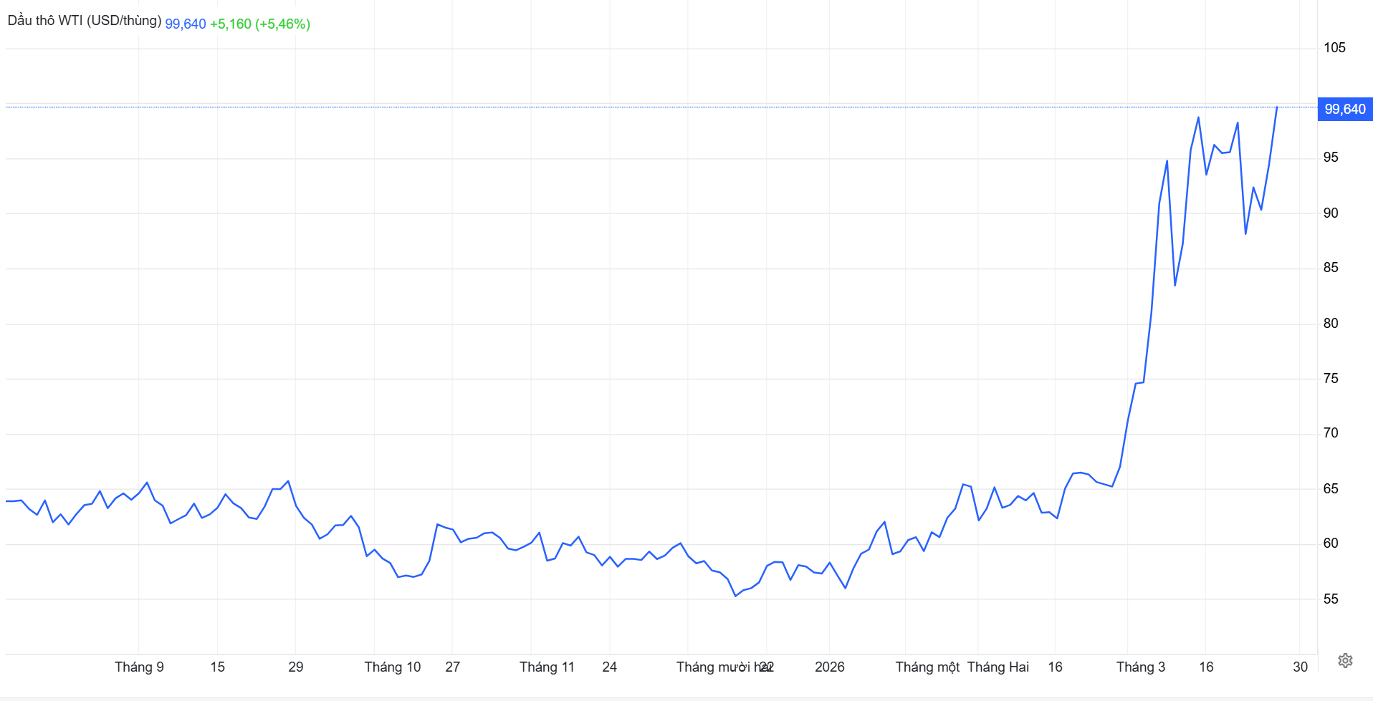Click the green +5,160 (+5,46%) change text

pyautogui.click(x=259, y=24)
